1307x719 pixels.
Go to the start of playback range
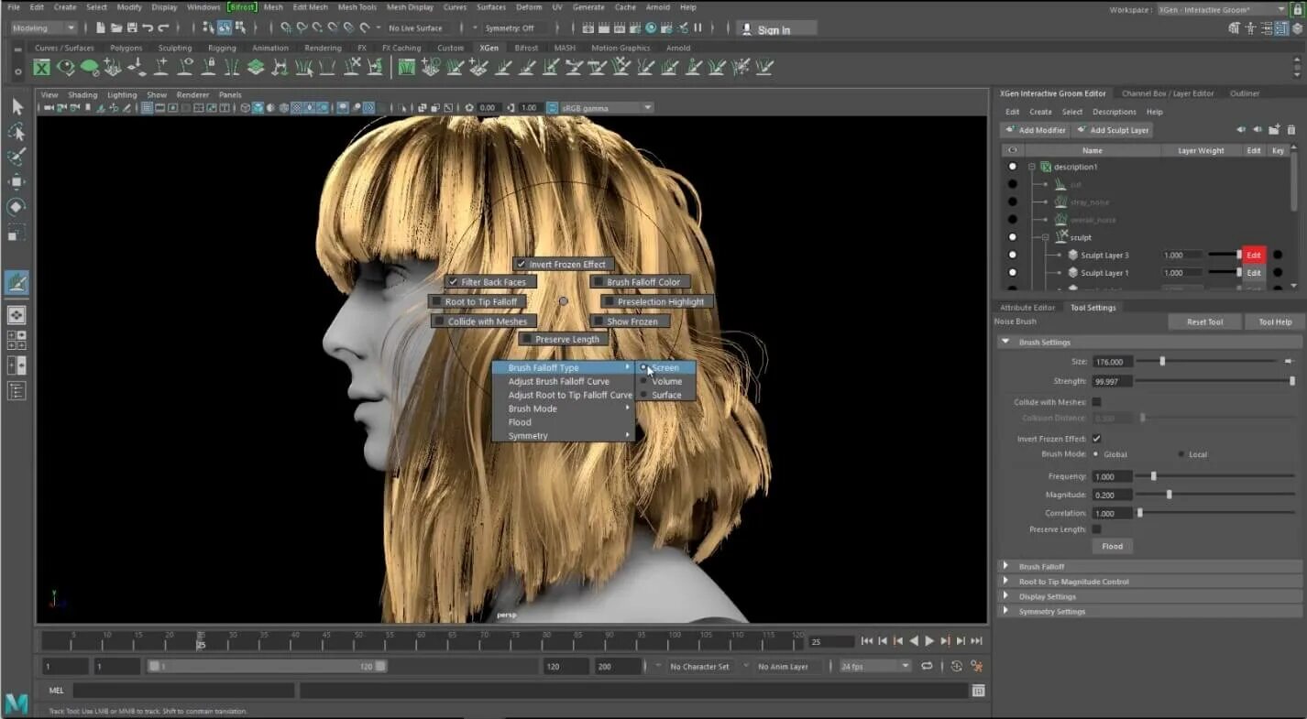(x=866, y=641)
